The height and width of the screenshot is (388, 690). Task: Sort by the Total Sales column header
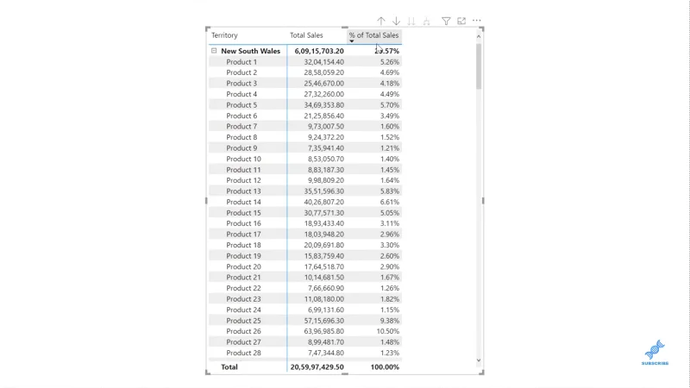(306, 35)
